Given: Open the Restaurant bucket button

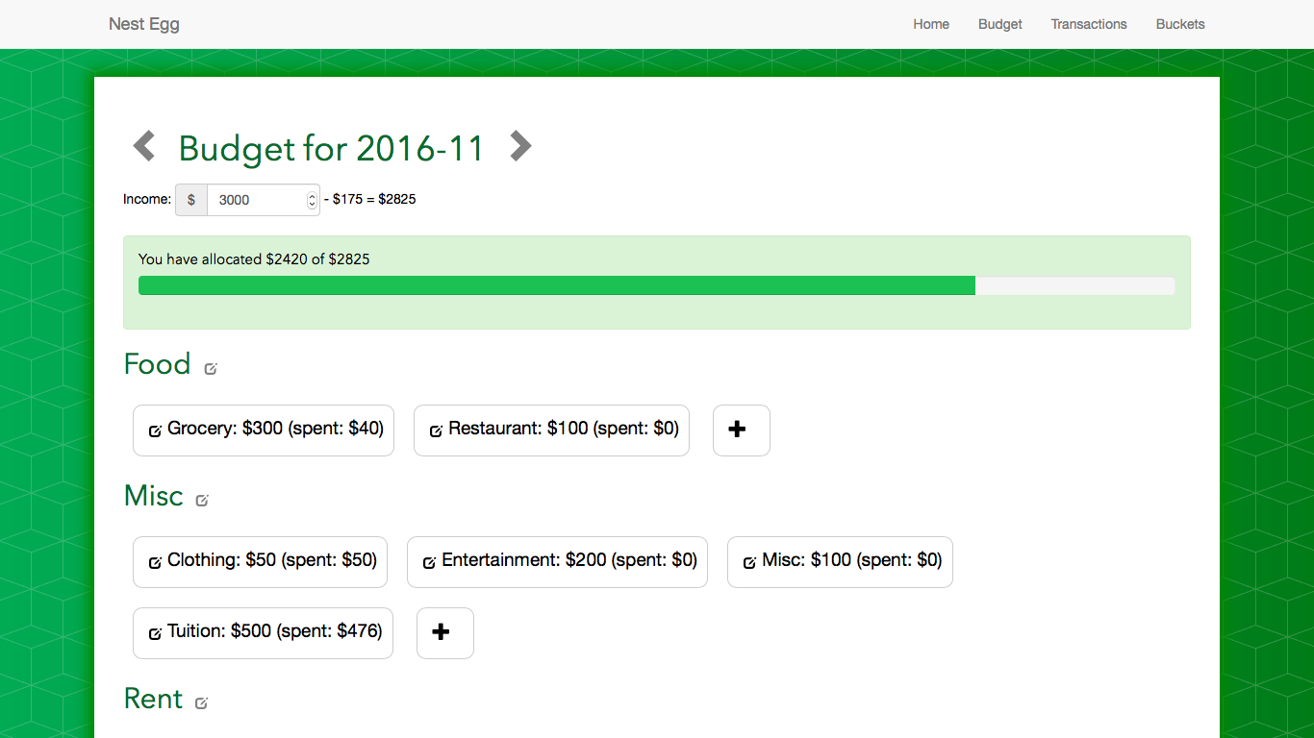Looking at the screenshot, I should pyautogui.click(x=551, y=430).
